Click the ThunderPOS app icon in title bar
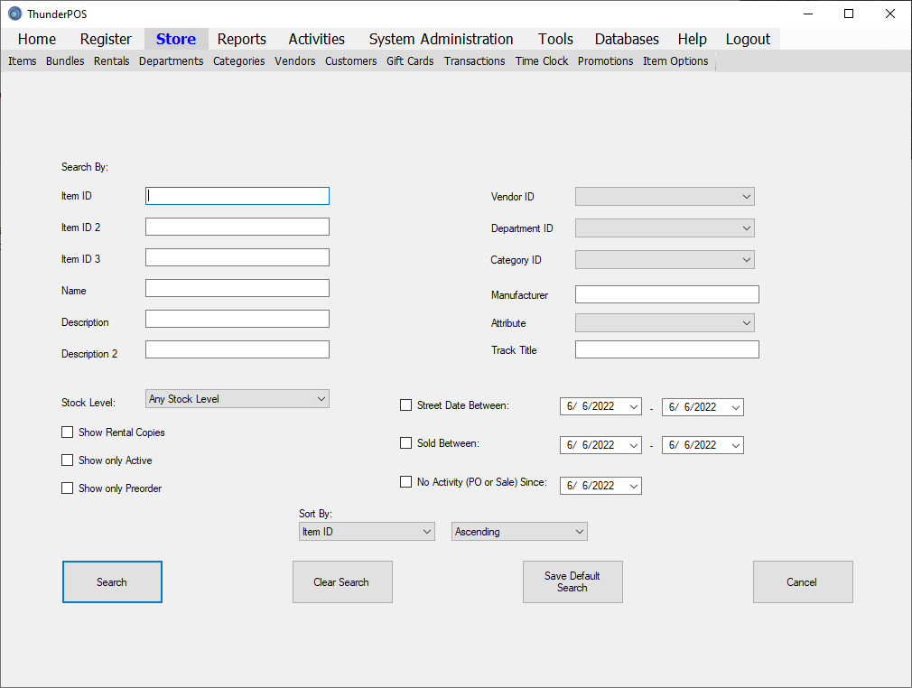 (14, 14)
